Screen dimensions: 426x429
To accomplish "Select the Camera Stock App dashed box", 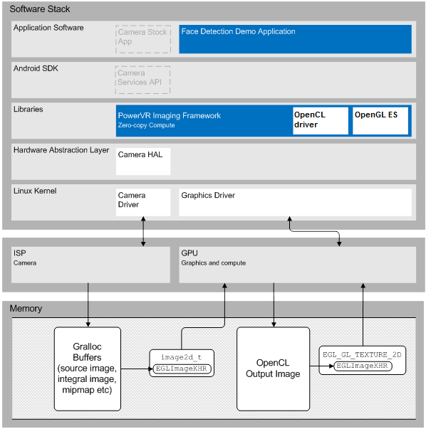I will pos(143,39).
